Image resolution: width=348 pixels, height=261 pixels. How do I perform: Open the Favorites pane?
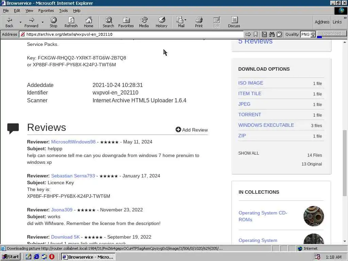pos(126,22)
